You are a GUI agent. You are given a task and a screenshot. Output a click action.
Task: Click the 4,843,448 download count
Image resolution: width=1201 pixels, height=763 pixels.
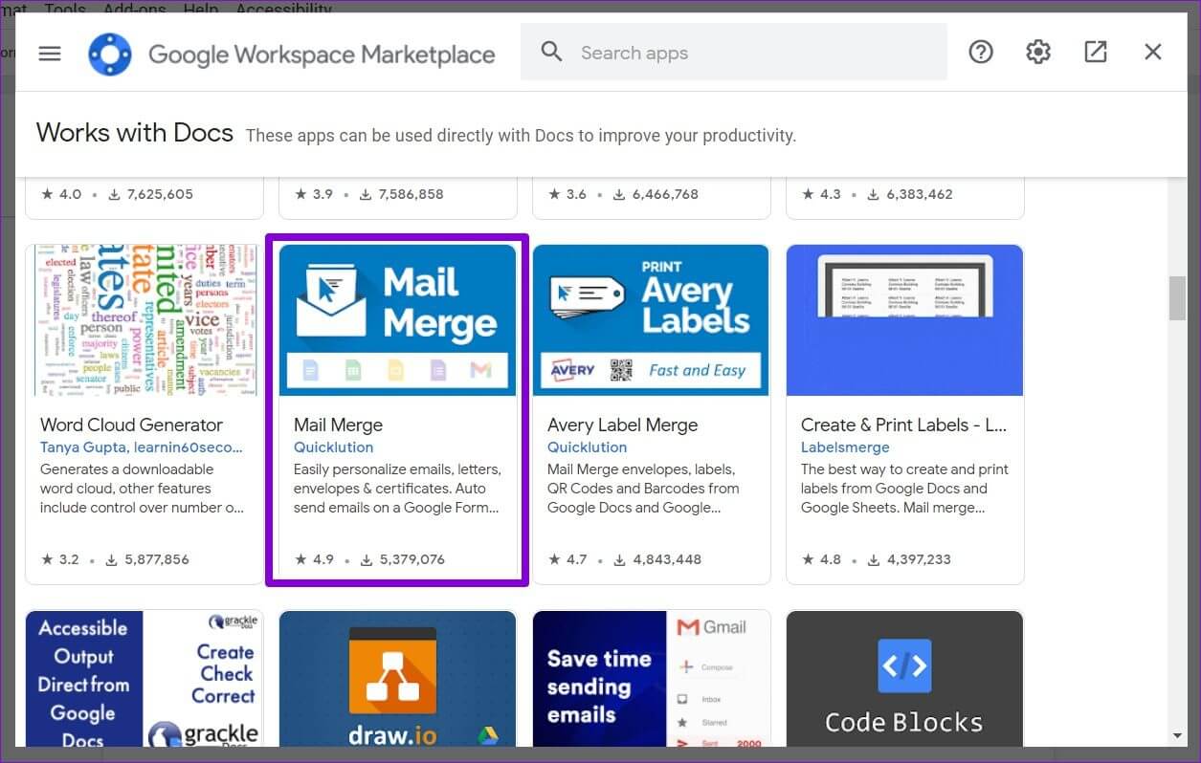(x=656, y=559)
